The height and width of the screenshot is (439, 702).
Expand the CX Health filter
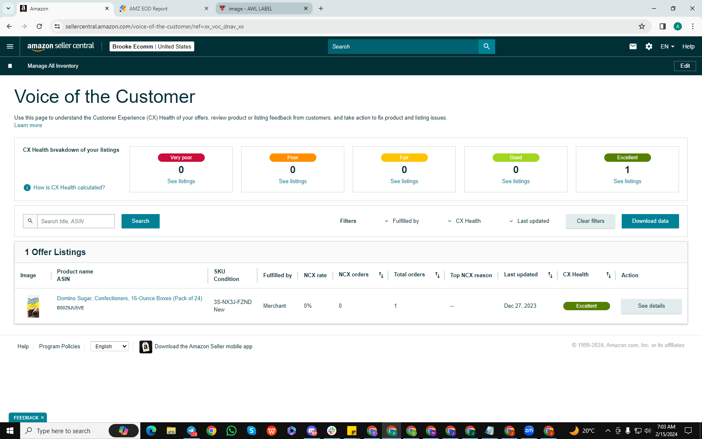[464, 221]
